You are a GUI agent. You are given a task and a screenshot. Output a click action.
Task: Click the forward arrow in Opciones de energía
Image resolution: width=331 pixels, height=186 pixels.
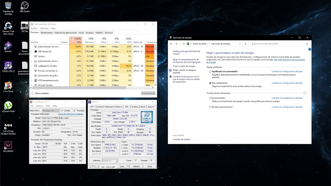[x=176, y=44]
